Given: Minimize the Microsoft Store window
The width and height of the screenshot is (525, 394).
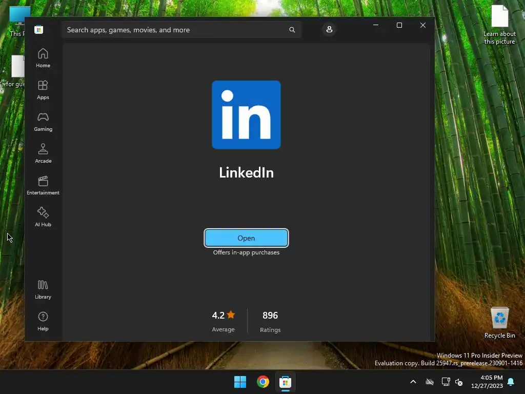Looking at the screenshot, I should [376, 25].
